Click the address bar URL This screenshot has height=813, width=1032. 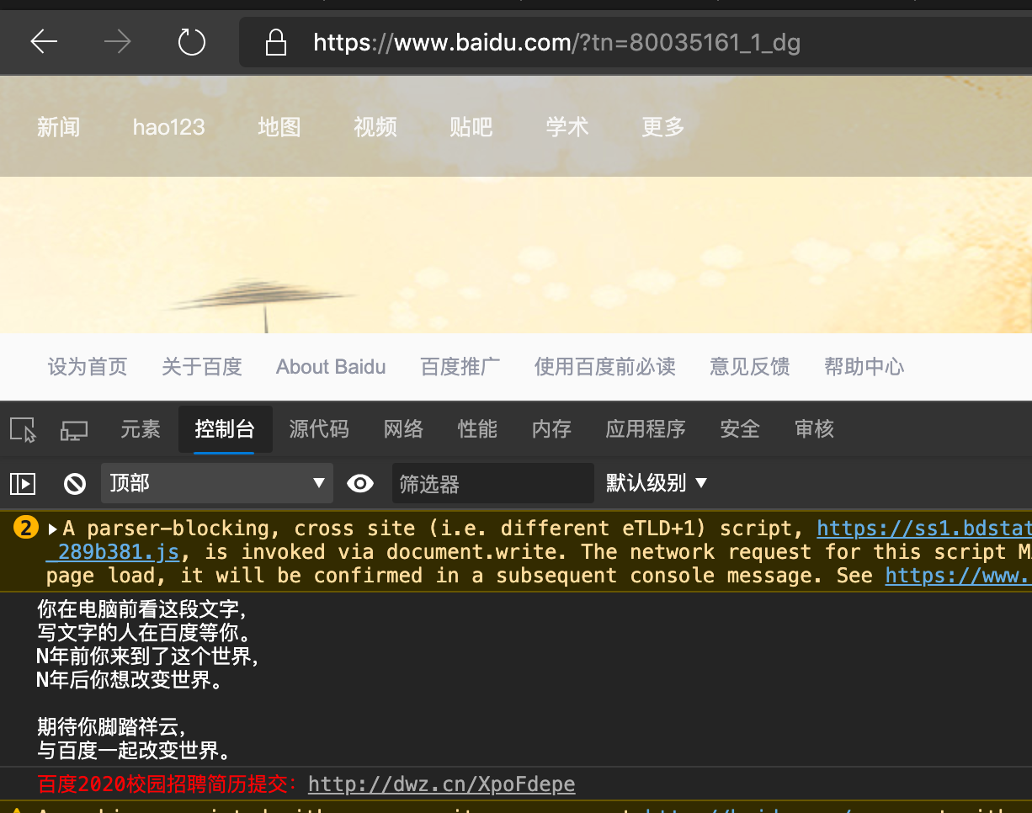click(x=556, y=42)
